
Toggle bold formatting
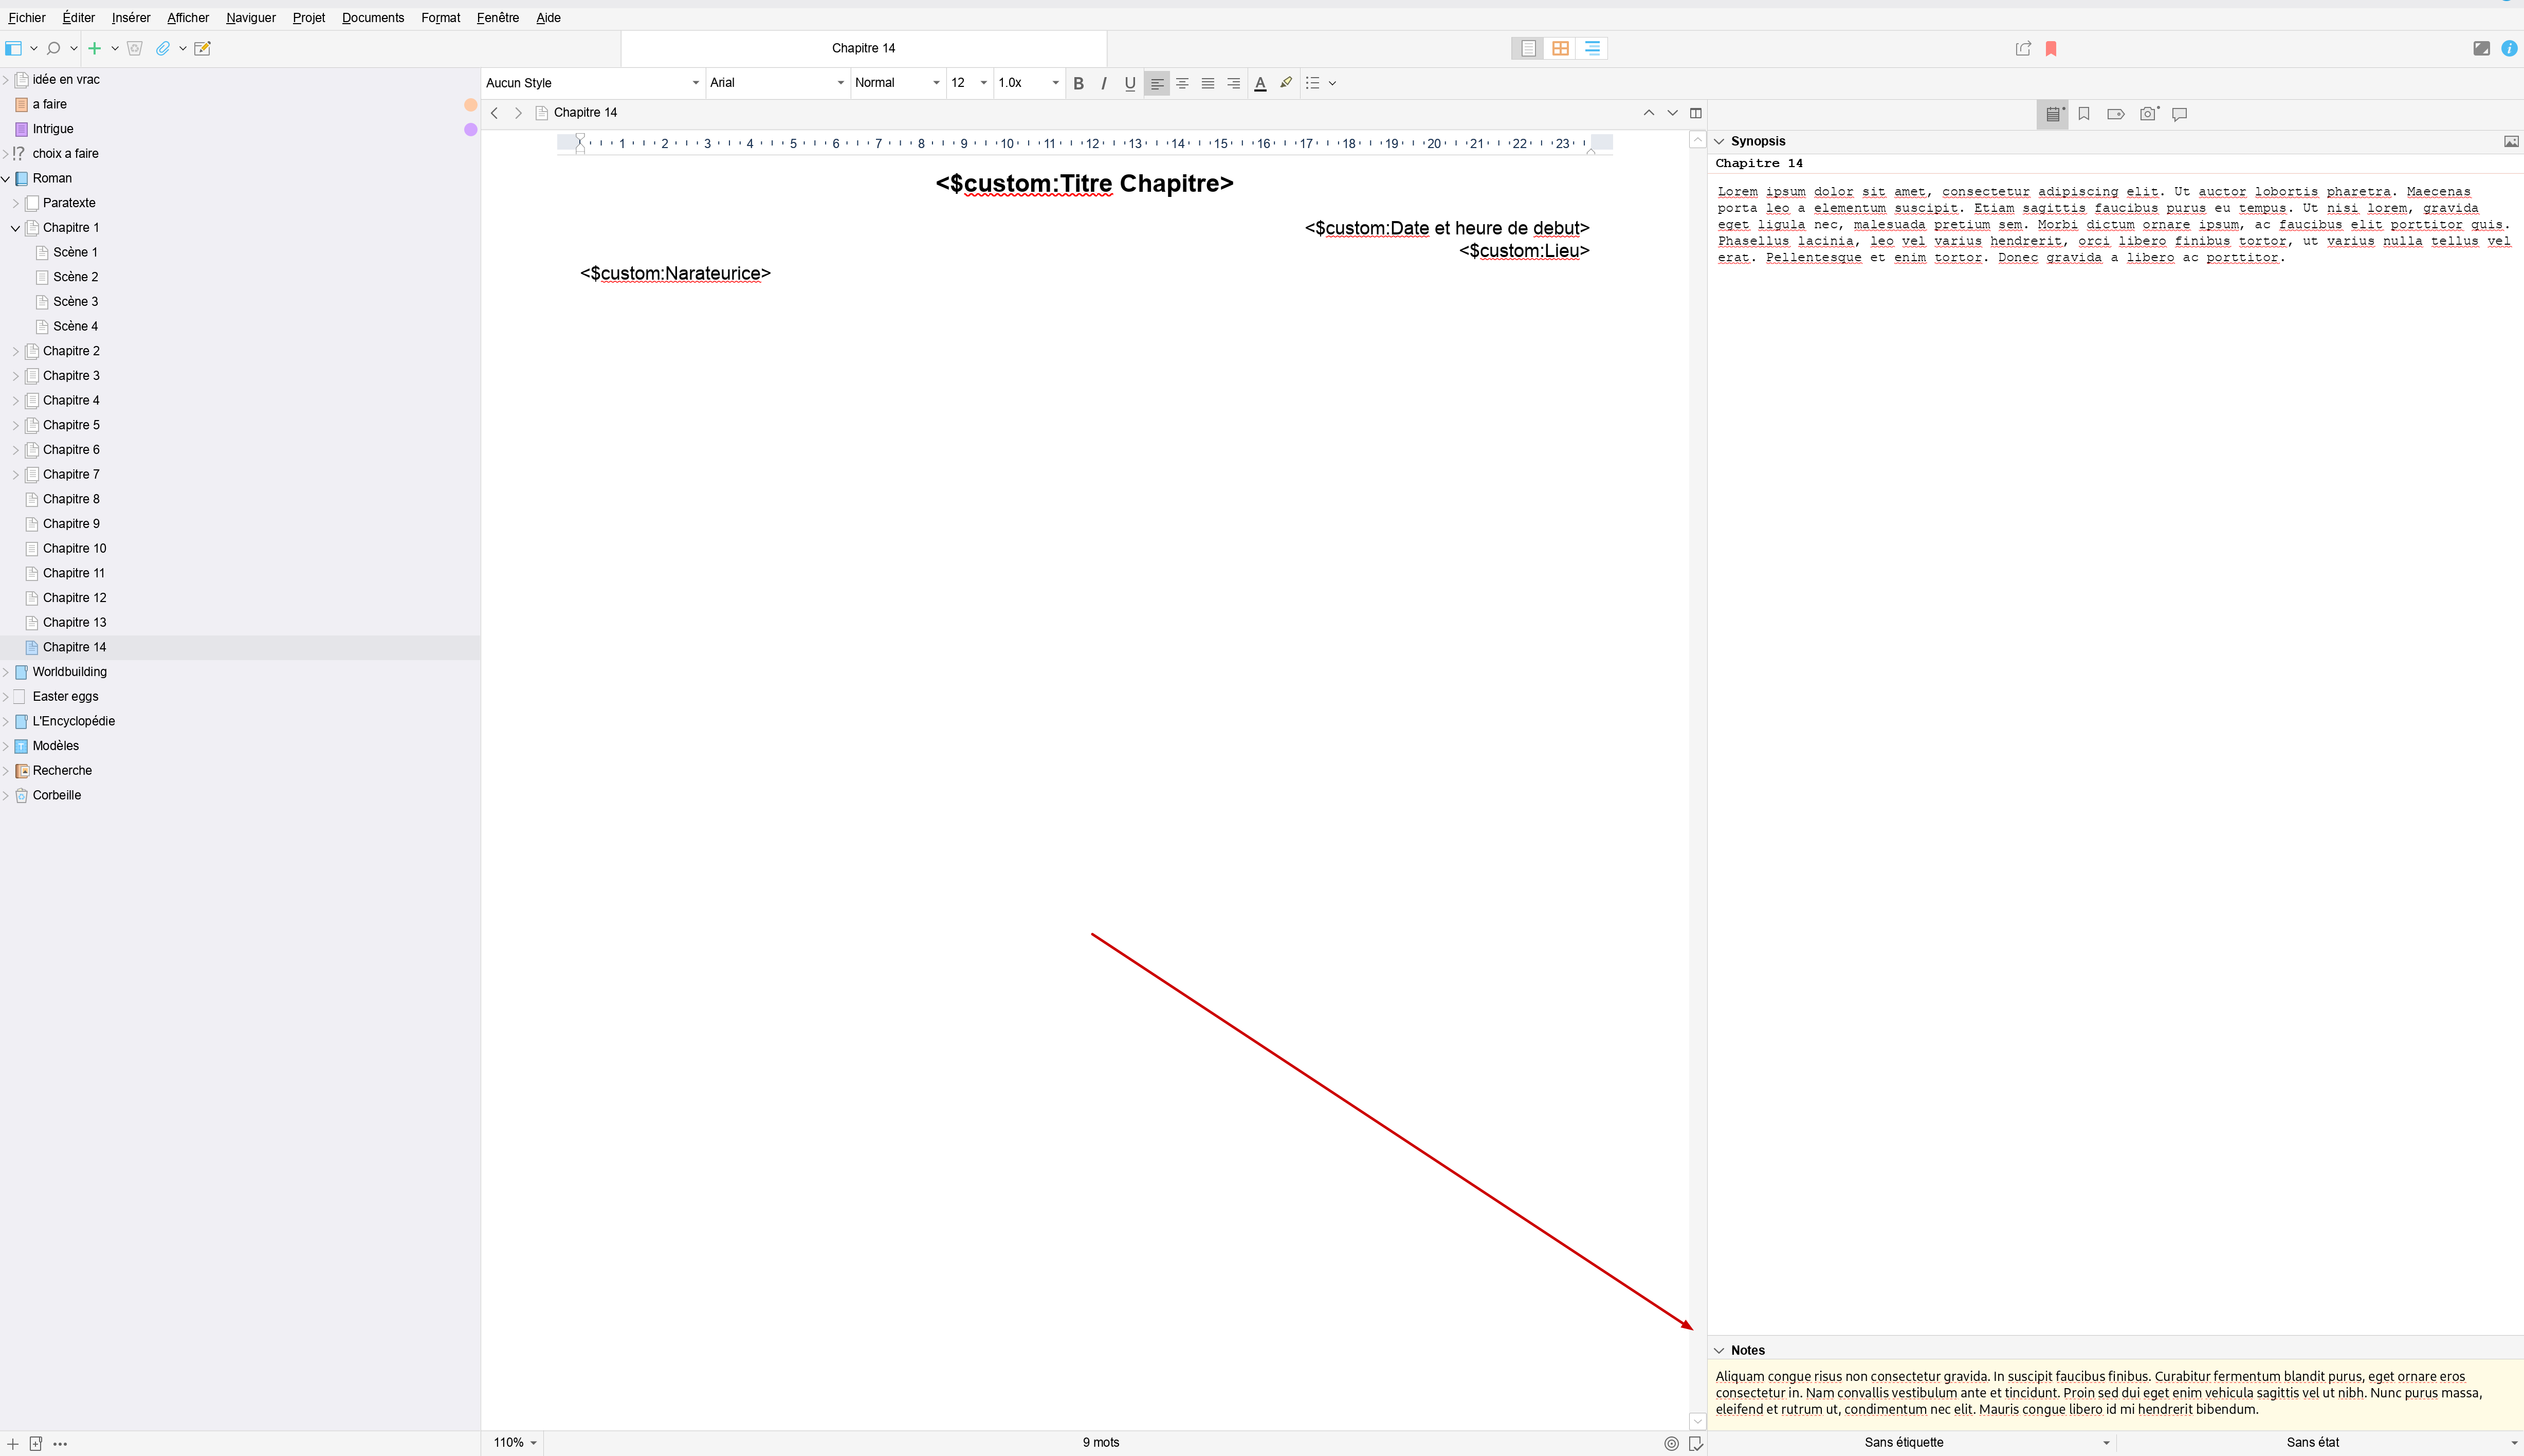pyautogui.click(x=1077, y=83)
